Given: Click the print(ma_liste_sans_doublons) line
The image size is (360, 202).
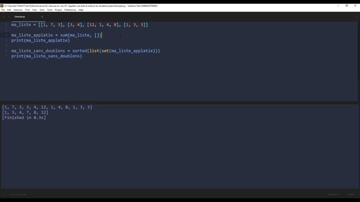Looking at the screenshot, I should click(47, 56).
